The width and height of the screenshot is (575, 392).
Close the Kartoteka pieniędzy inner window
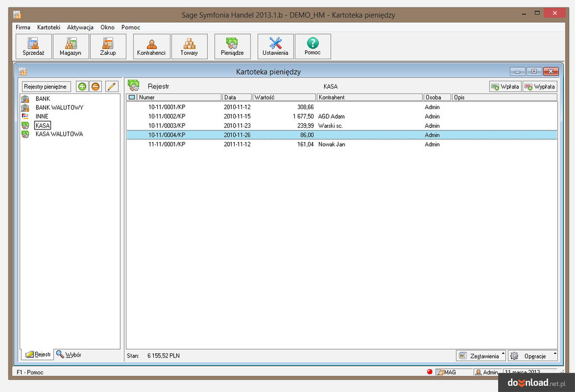(551, 72)
